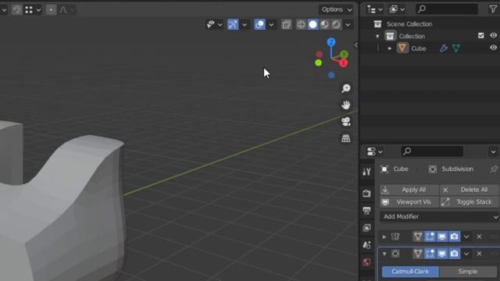Open the overlays settings dropdown arrow
The image size is (500, 281).
point(271,24)
